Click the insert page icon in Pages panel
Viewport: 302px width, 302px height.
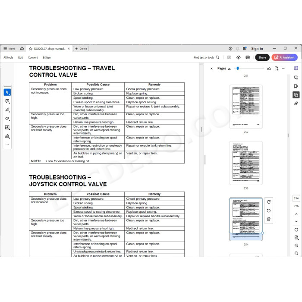point(277,68)
